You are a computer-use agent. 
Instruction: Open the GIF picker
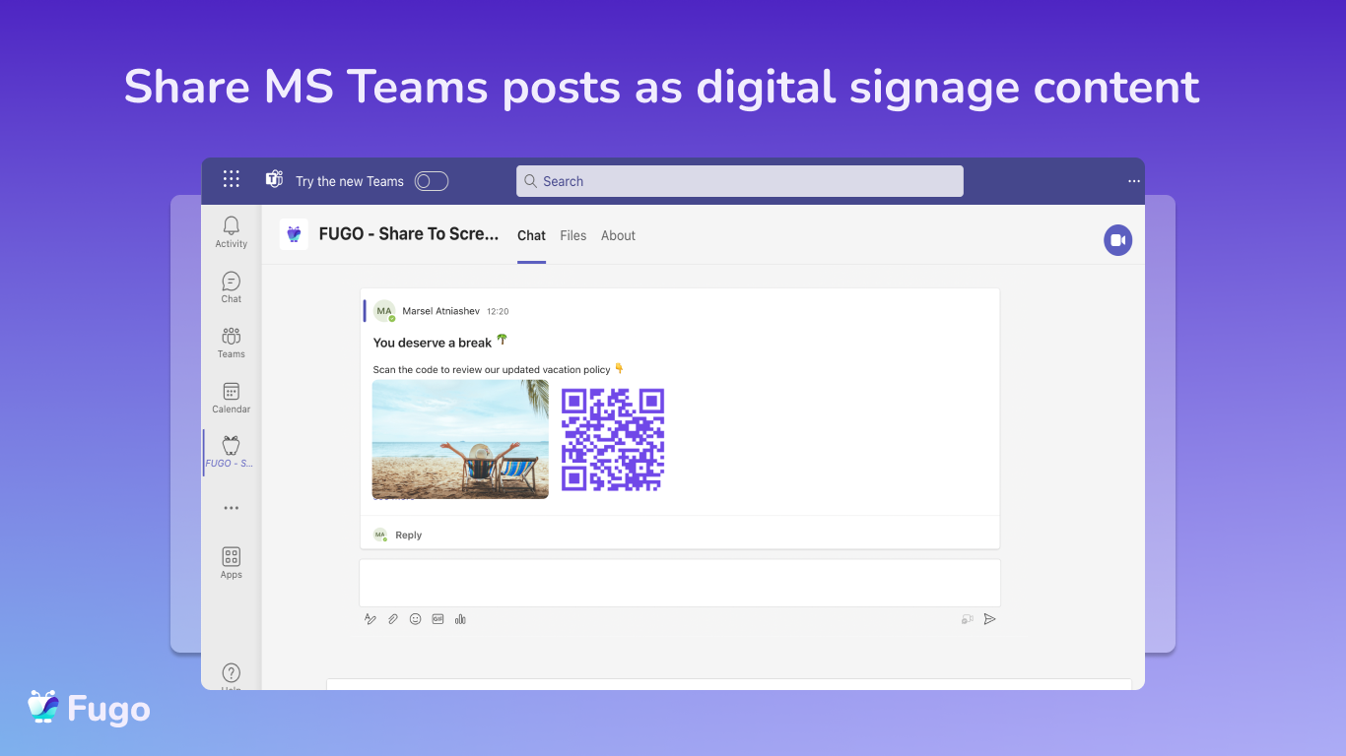point(437,619)
